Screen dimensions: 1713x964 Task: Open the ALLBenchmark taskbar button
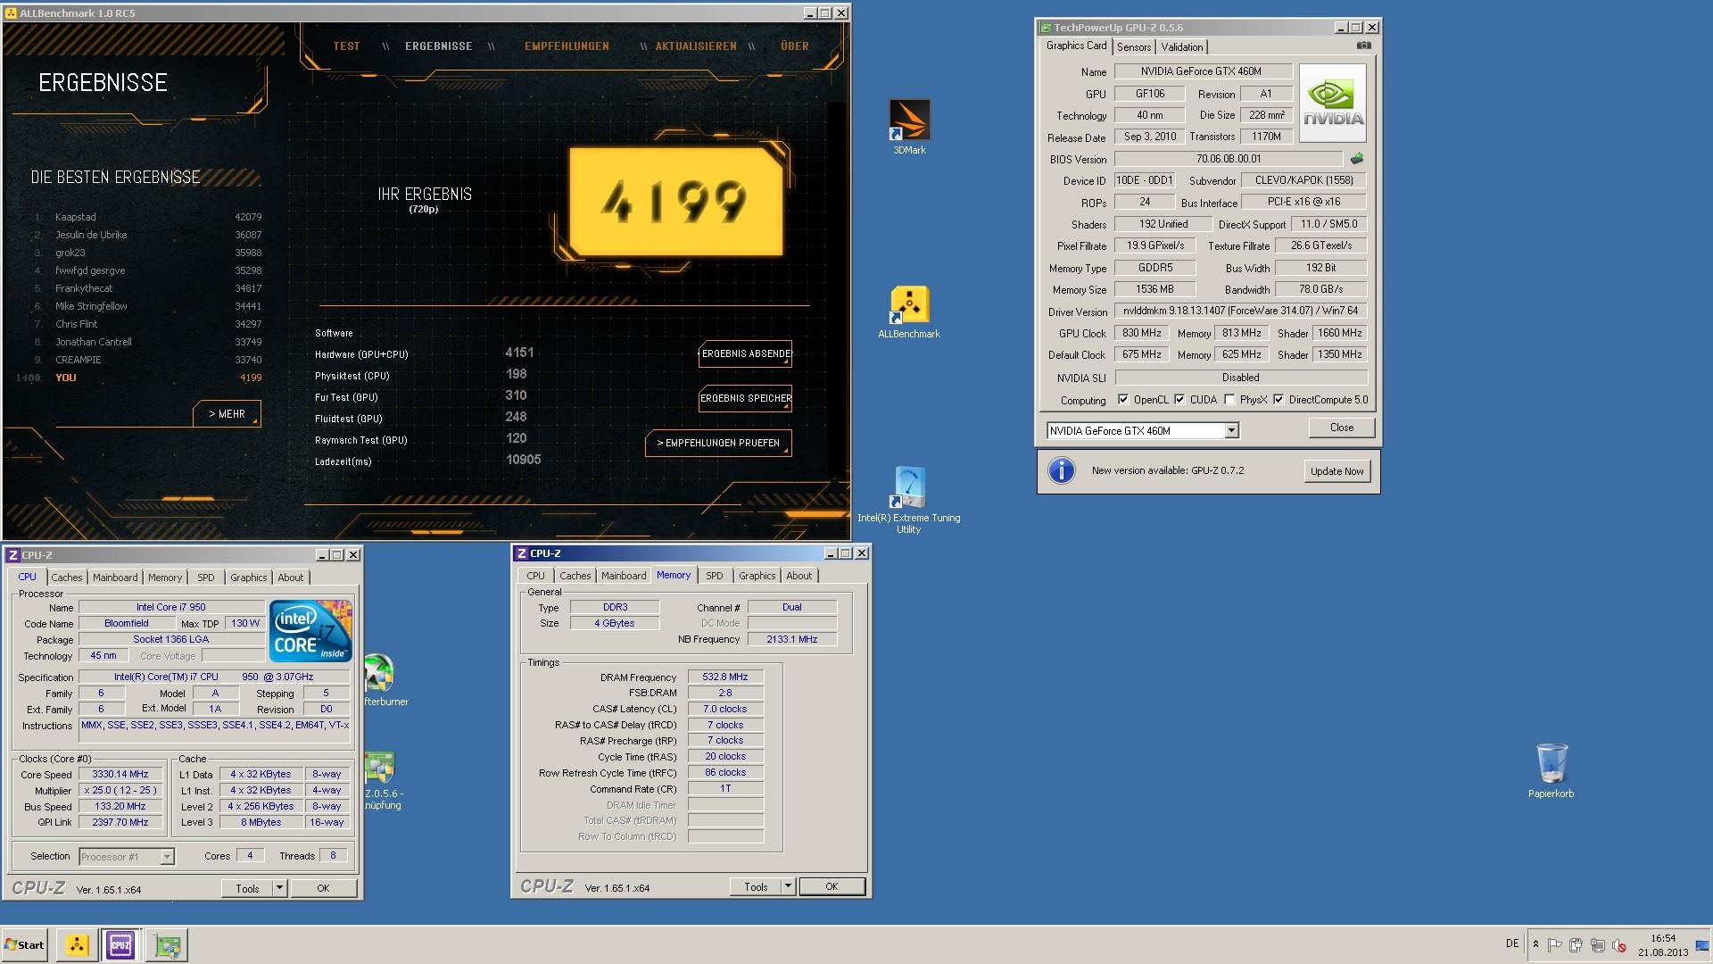click(x=77, y=945)
